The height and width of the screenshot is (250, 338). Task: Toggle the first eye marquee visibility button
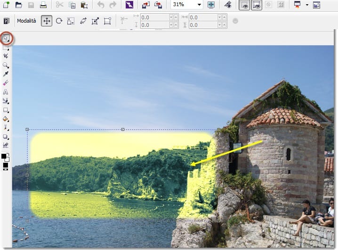245,5
